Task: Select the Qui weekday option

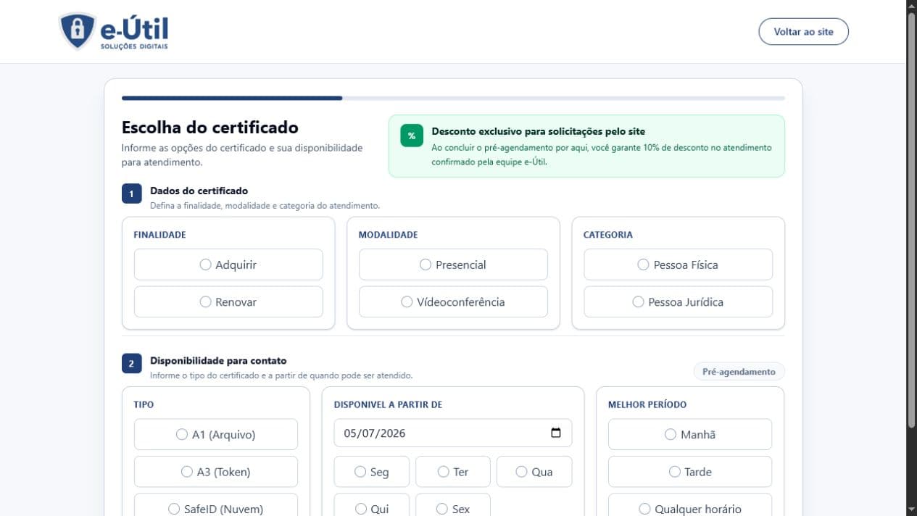Action: [x=372, y=505]
